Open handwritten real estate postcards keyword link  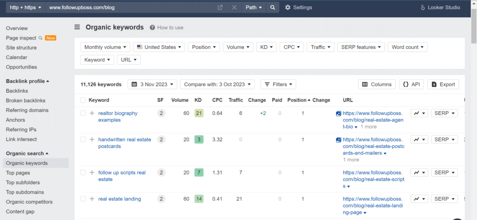click(124, 143)
